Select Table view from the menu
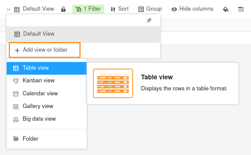 point(36,68)
